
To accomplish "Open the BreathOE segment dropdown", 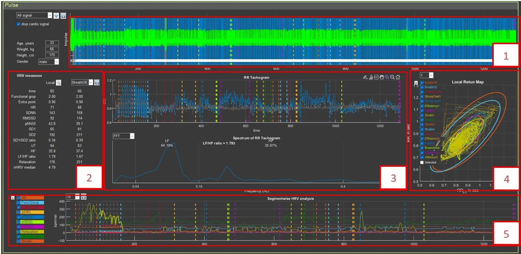I will point(82,83).
